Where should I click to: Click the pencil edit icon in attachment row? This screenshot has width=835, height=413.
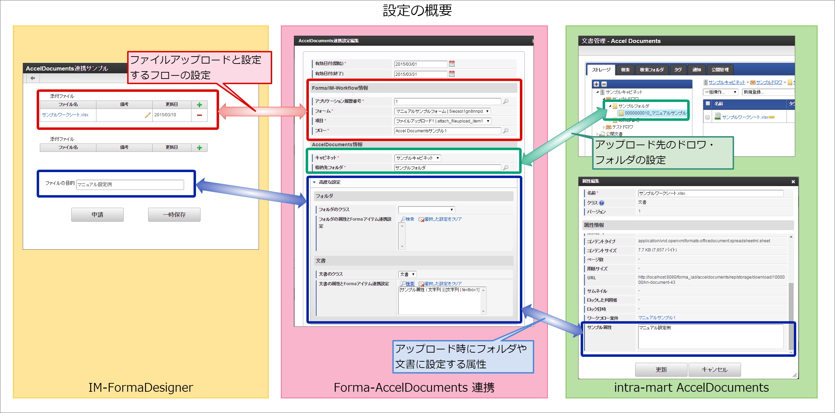(x=147, y=115)
